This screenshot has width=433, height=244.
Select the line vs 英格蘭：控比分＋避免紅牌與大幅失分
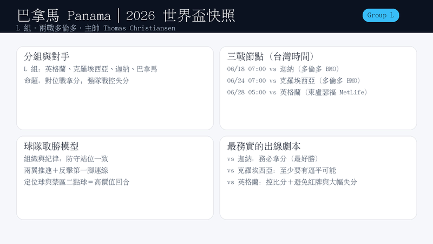coord(292,182)
